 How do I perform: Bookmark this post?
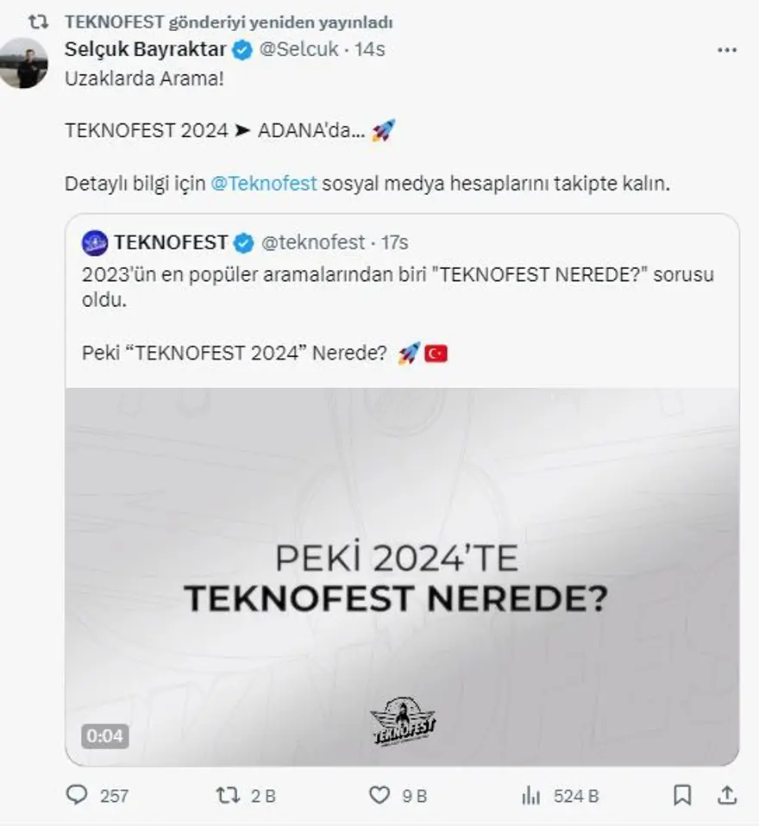pyautogui.click(x=682, y=795)
